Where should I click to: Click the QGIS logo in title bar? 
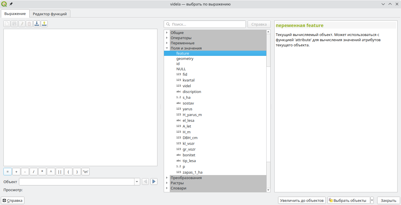[4, 4]
